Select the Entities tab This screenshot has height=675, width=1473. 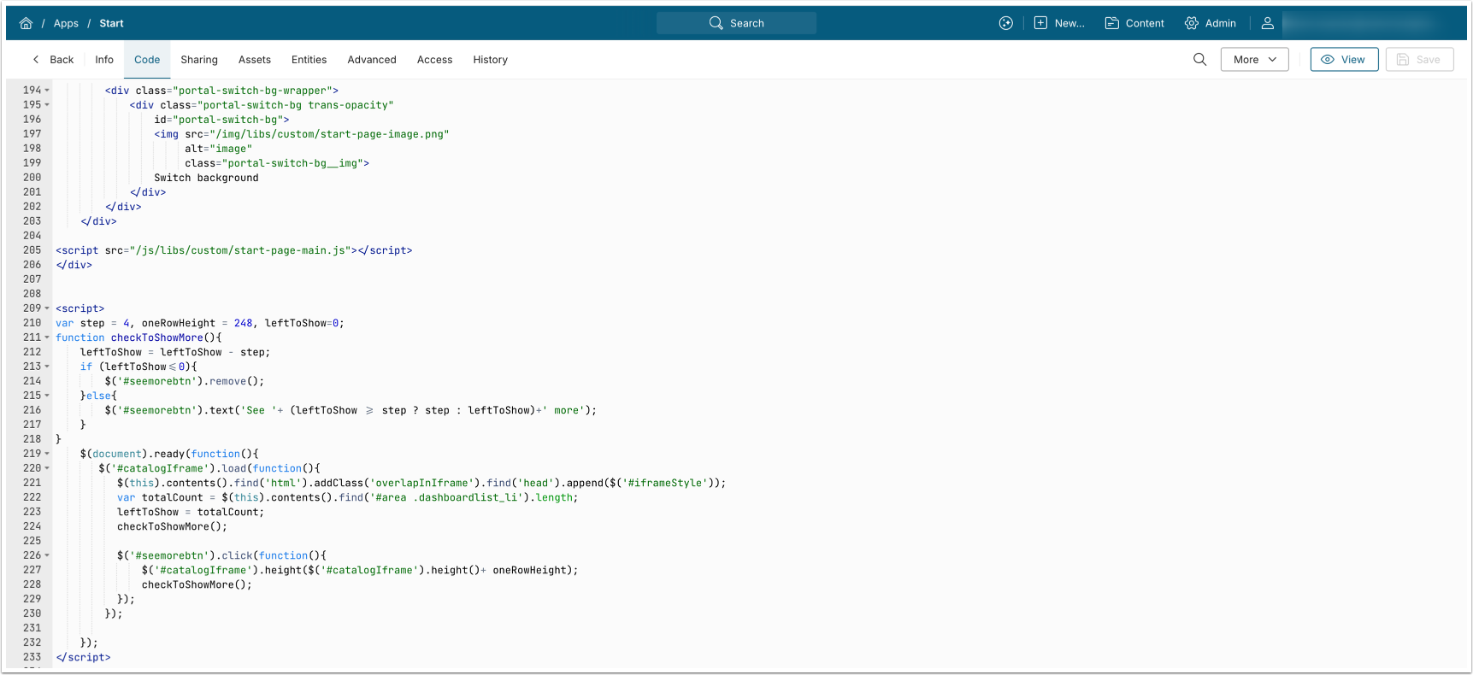(309, 59)
